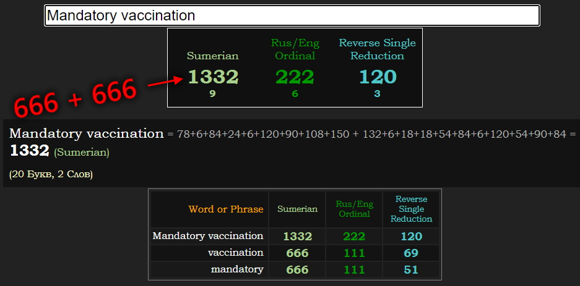
Task: Click 666 in the vaccination row
Action: [297, 253]
